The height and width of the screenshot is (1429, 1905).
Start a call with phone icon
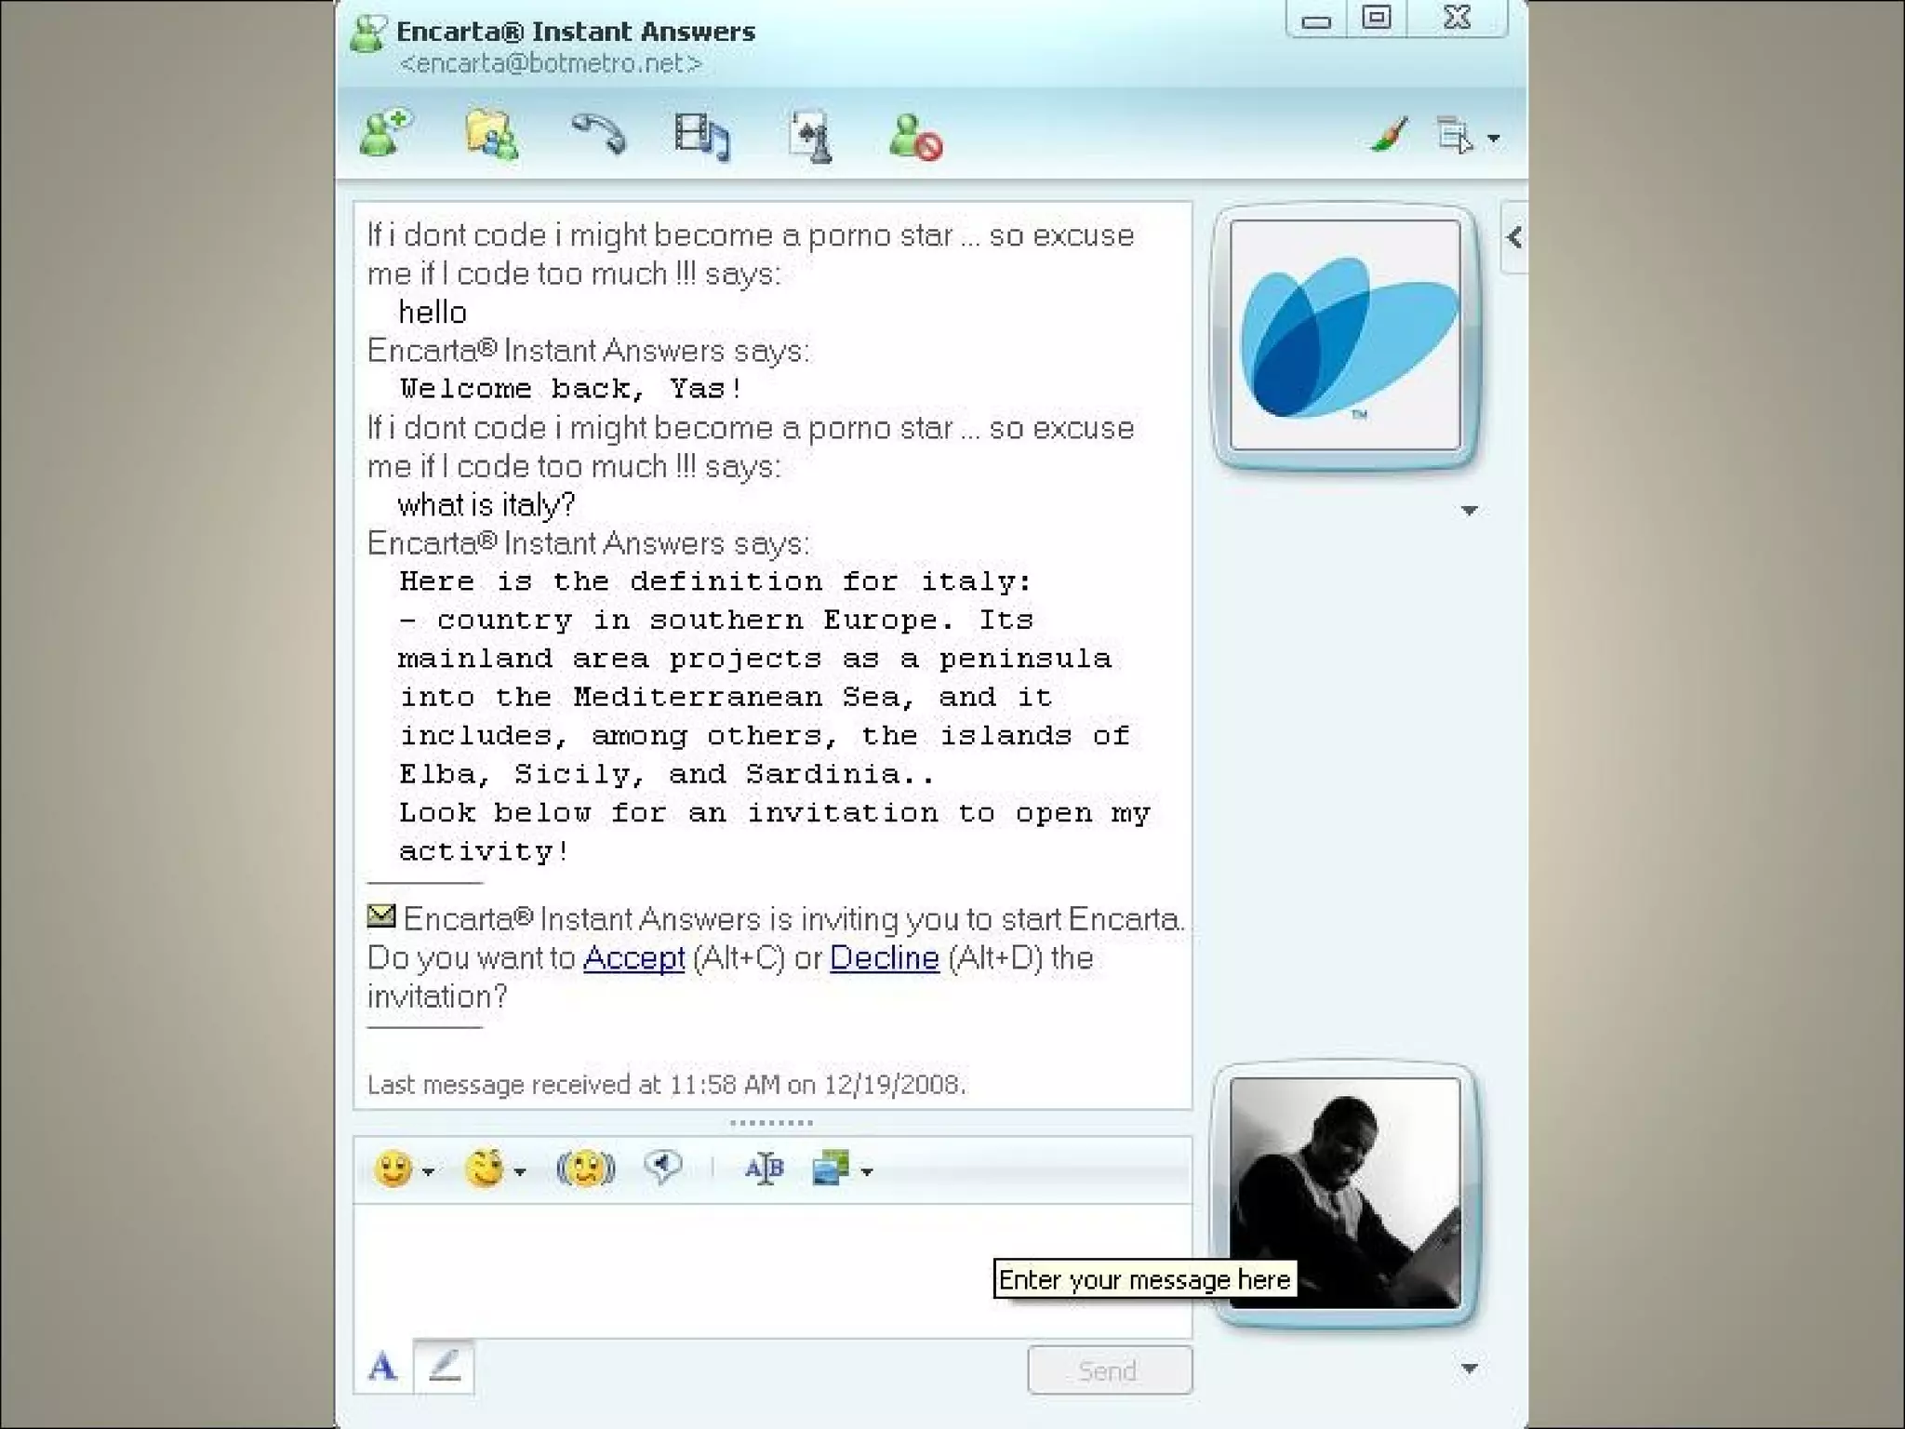point(598,135)
